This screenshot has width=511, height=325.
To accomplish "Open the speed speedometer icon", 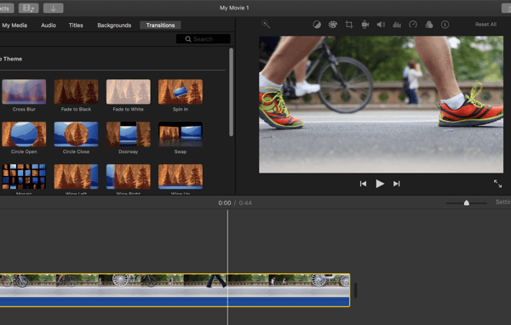I will pyautogui.click(x=413, y=25).
